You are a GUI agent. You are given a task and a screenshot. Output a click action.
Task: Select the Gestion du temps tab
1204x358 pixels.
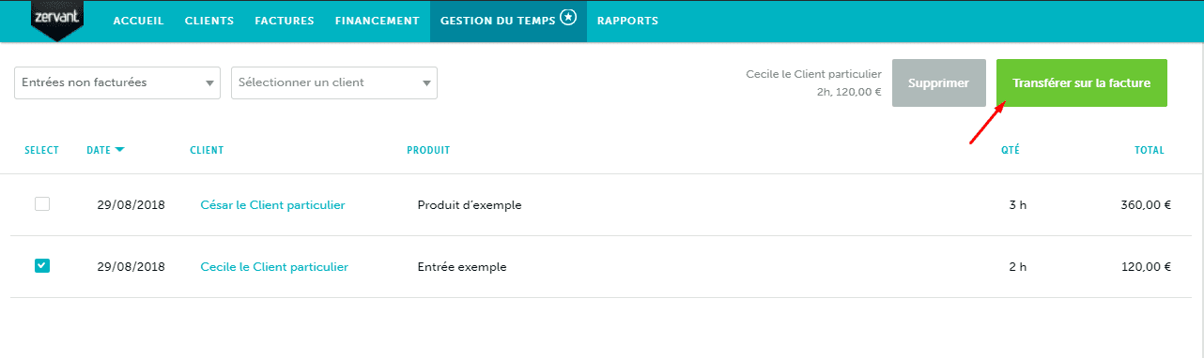[508, 21]
